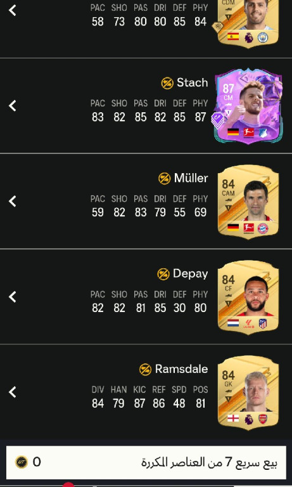
Task: Expand the Stach row chevron
Action: point(13,106)
